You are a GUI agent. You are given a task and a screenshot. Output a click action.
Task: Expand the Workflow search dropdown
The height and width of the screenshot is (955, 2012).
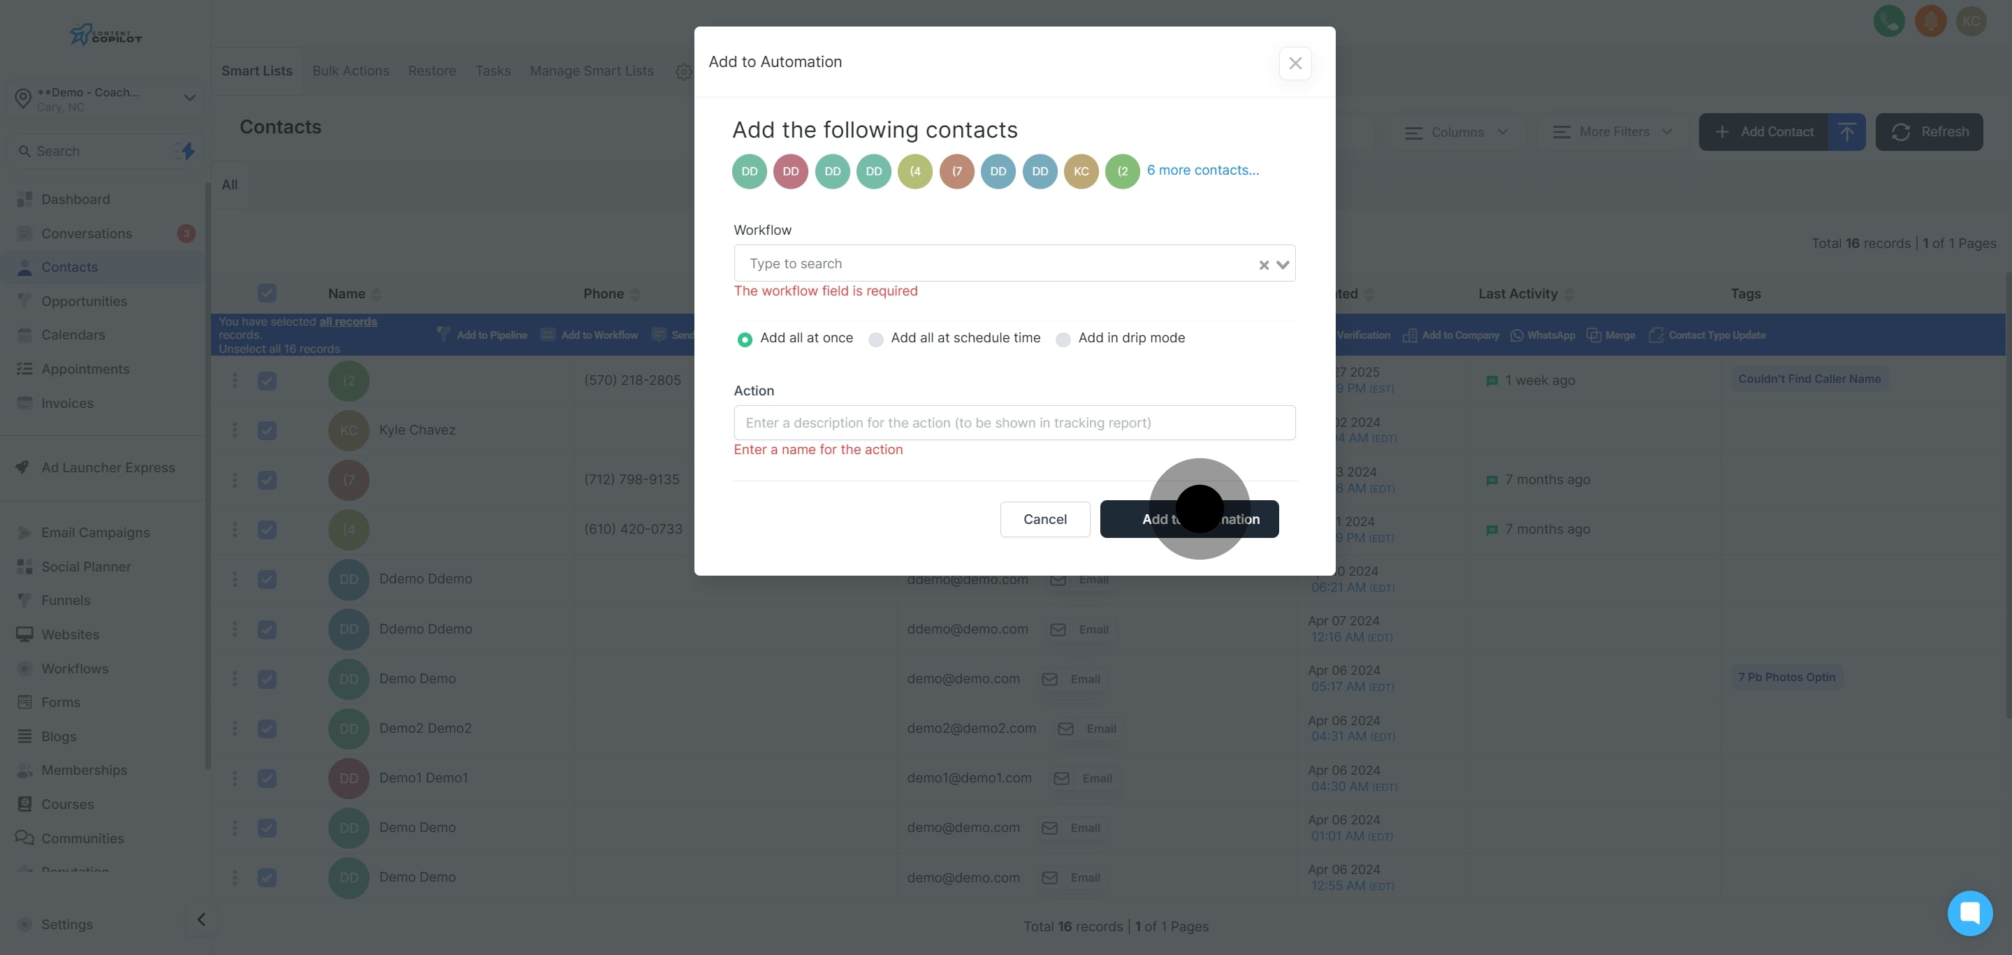(1283, 265)
